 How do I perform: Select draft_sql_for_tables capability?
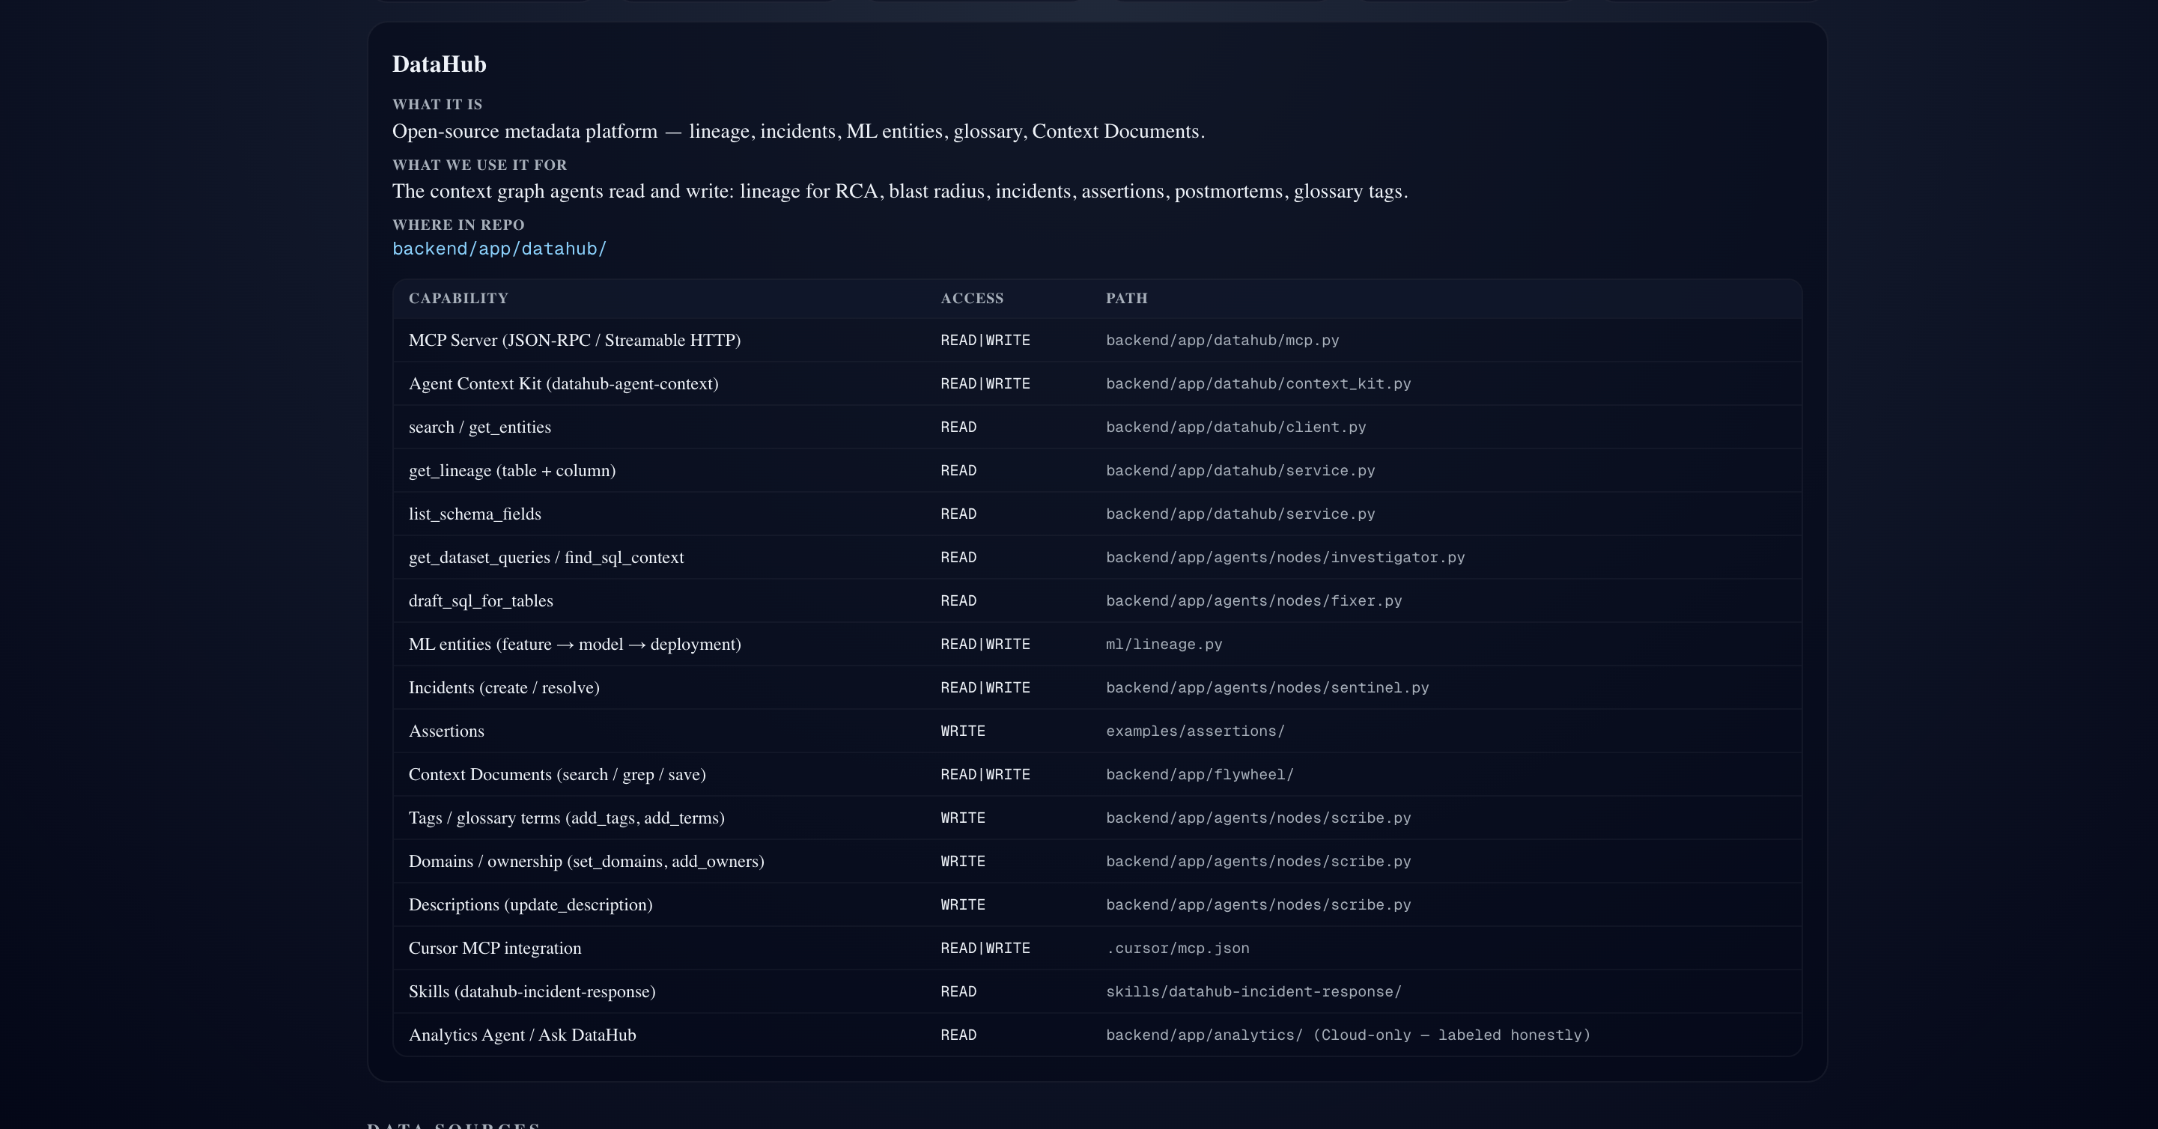click(x=481, y=601)
